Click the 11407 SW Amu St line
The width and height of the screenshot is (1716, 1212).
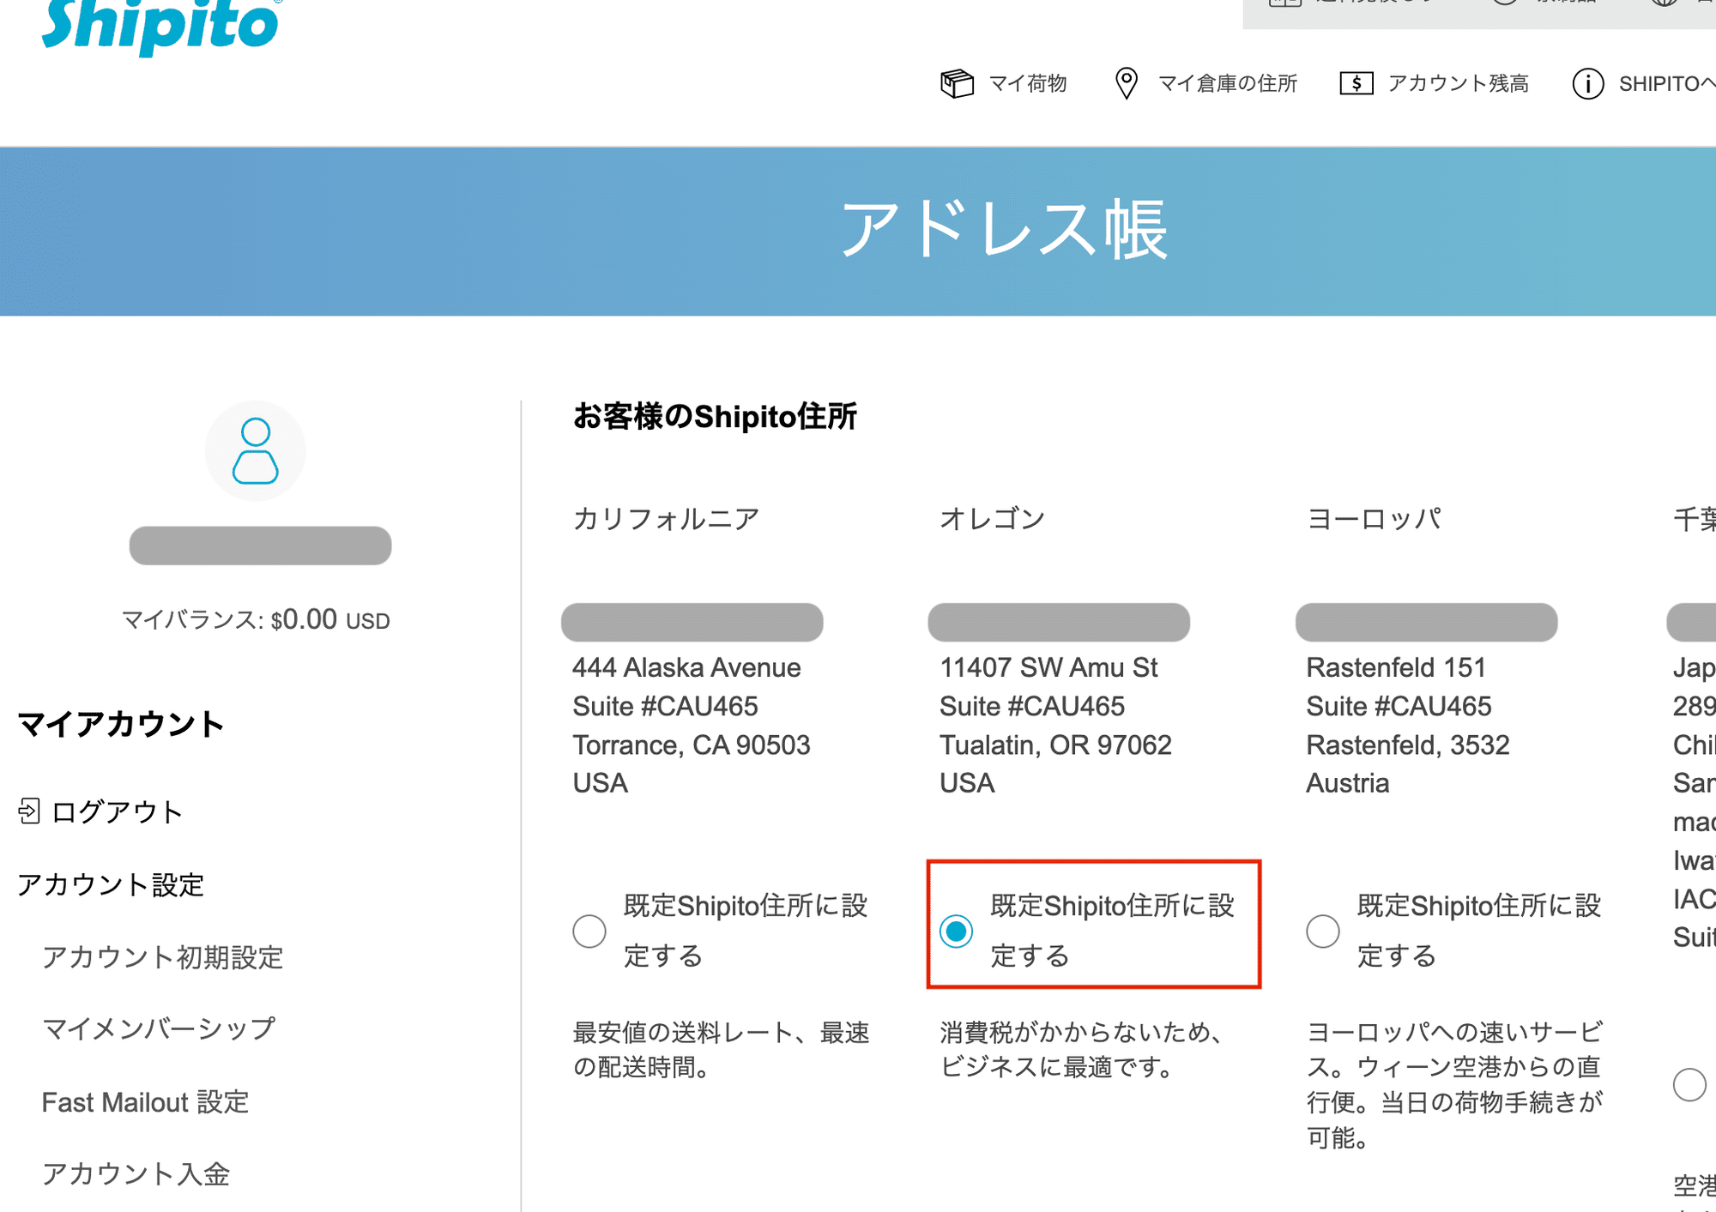[1048, 667]
